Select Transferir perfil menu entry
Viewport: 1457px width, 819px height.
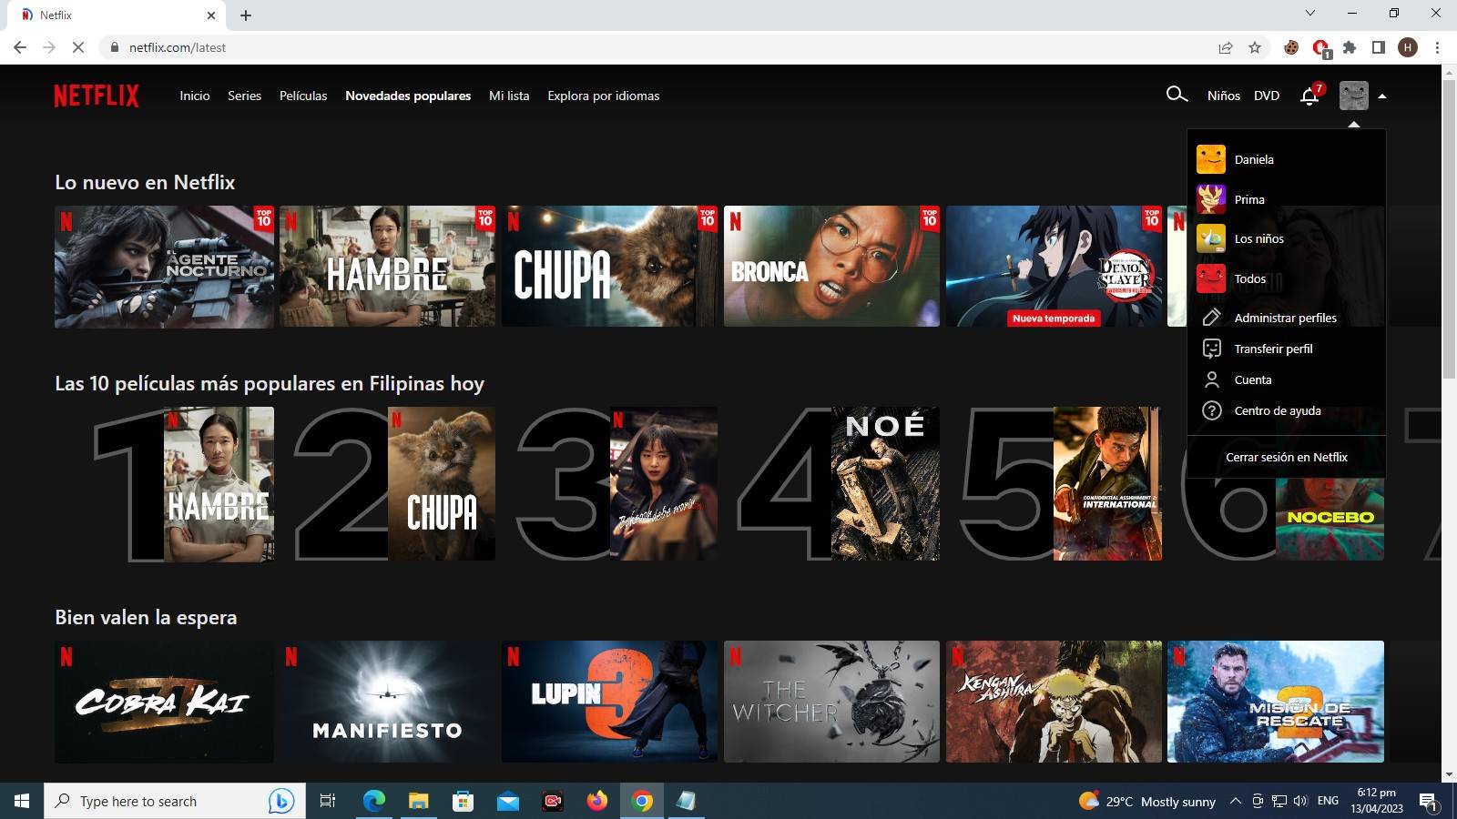[x=1273, y=349]
